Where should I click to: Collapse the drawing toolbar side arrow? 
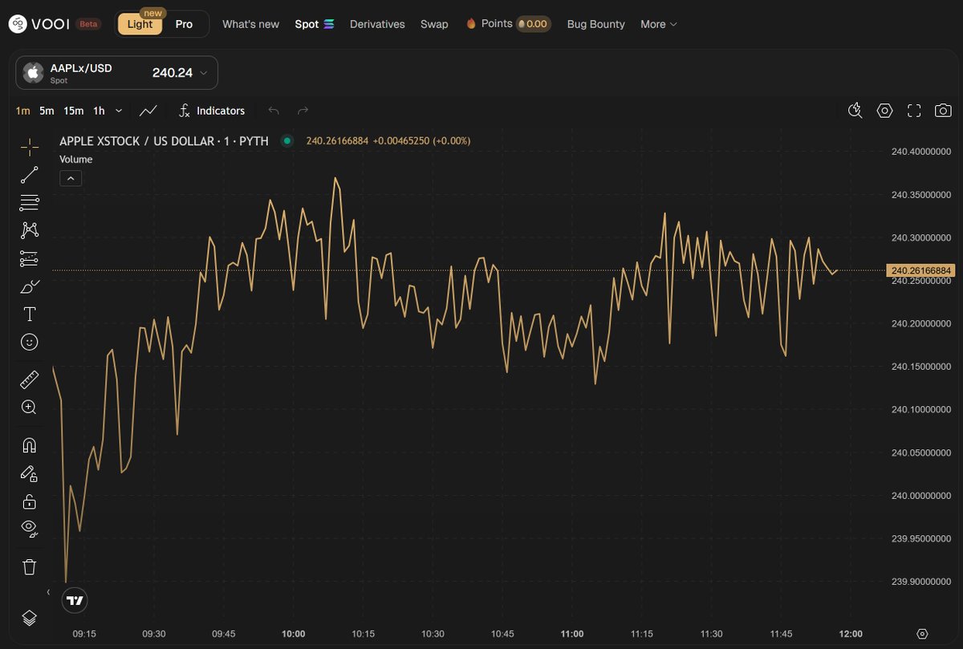click(48, 592)
